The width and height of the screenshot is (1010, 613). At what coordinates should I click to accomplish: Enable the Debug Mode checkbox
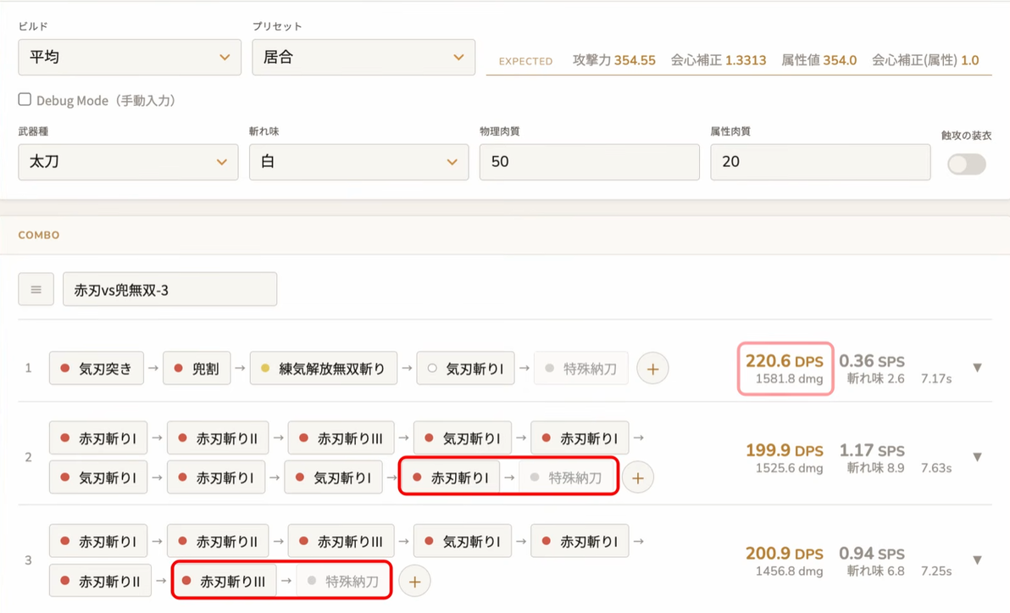coord(25,99)
